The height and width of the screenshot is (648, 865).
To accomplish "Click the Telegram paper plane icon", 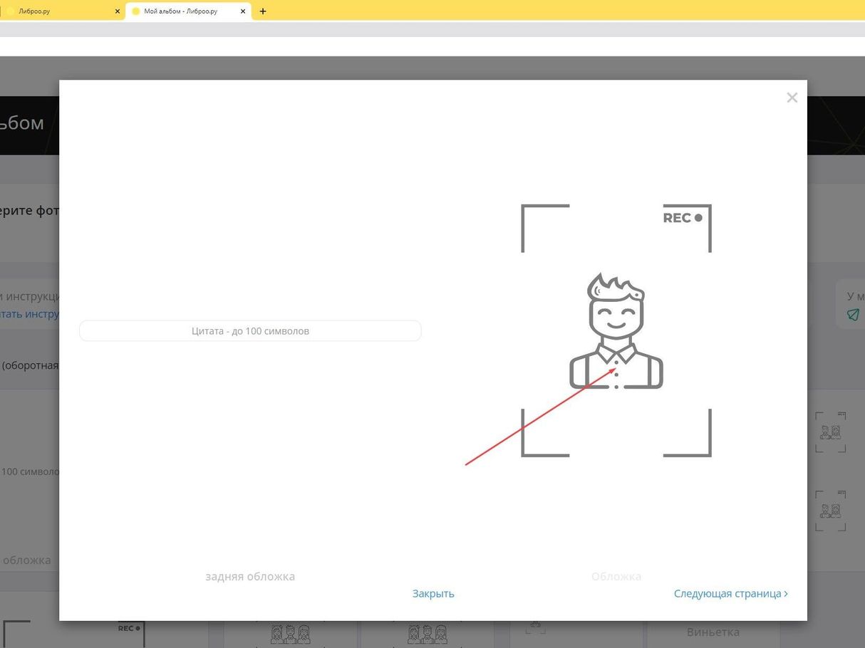I will point(853,314).
